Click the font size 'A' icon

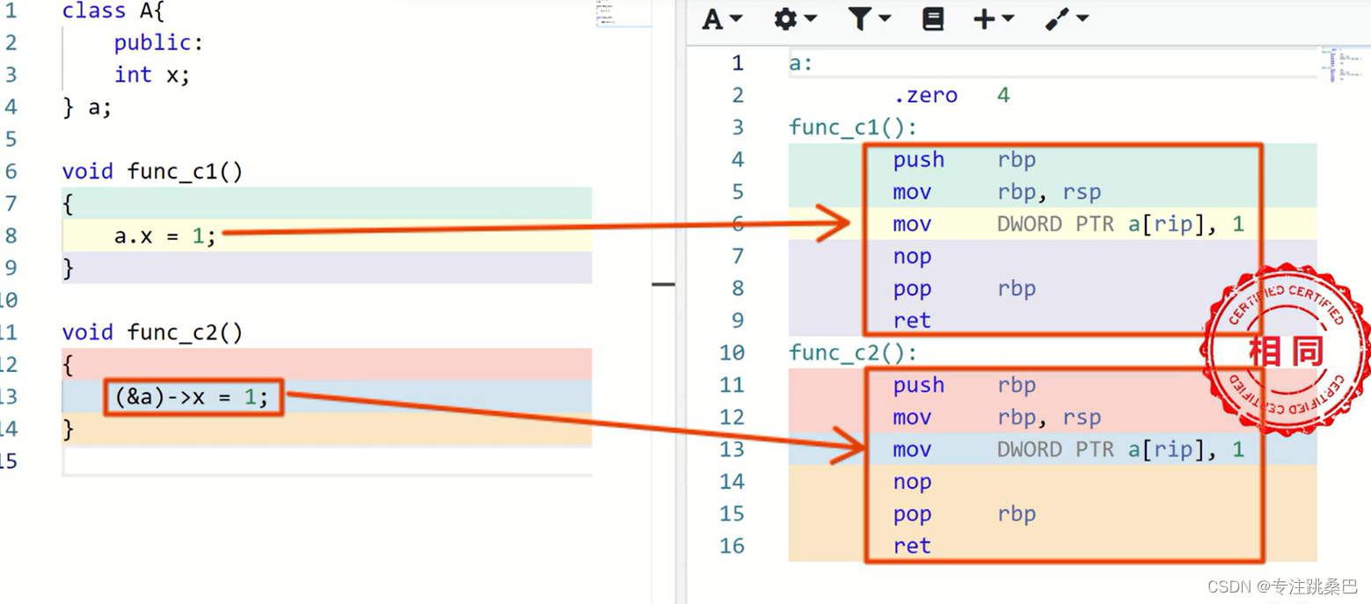point(713,19)
